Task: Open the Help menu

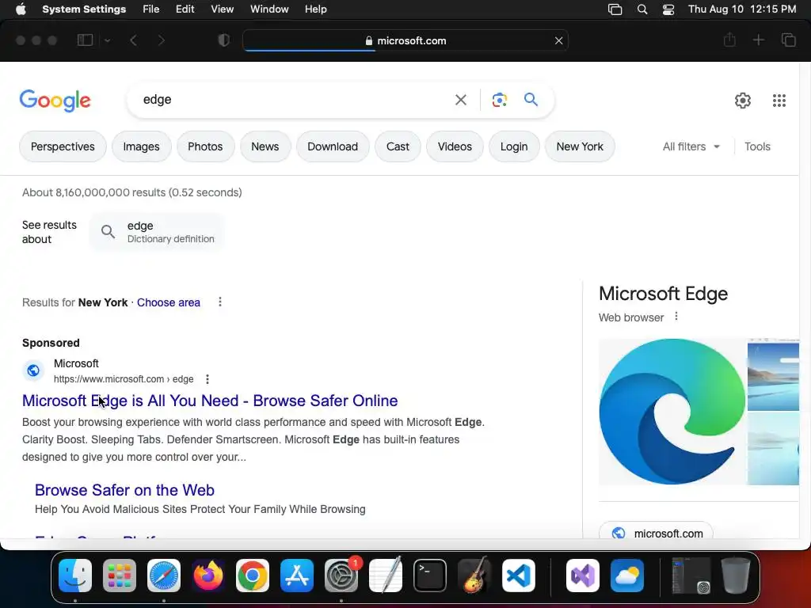Action: pyautogui.click(x=315, y=9)
